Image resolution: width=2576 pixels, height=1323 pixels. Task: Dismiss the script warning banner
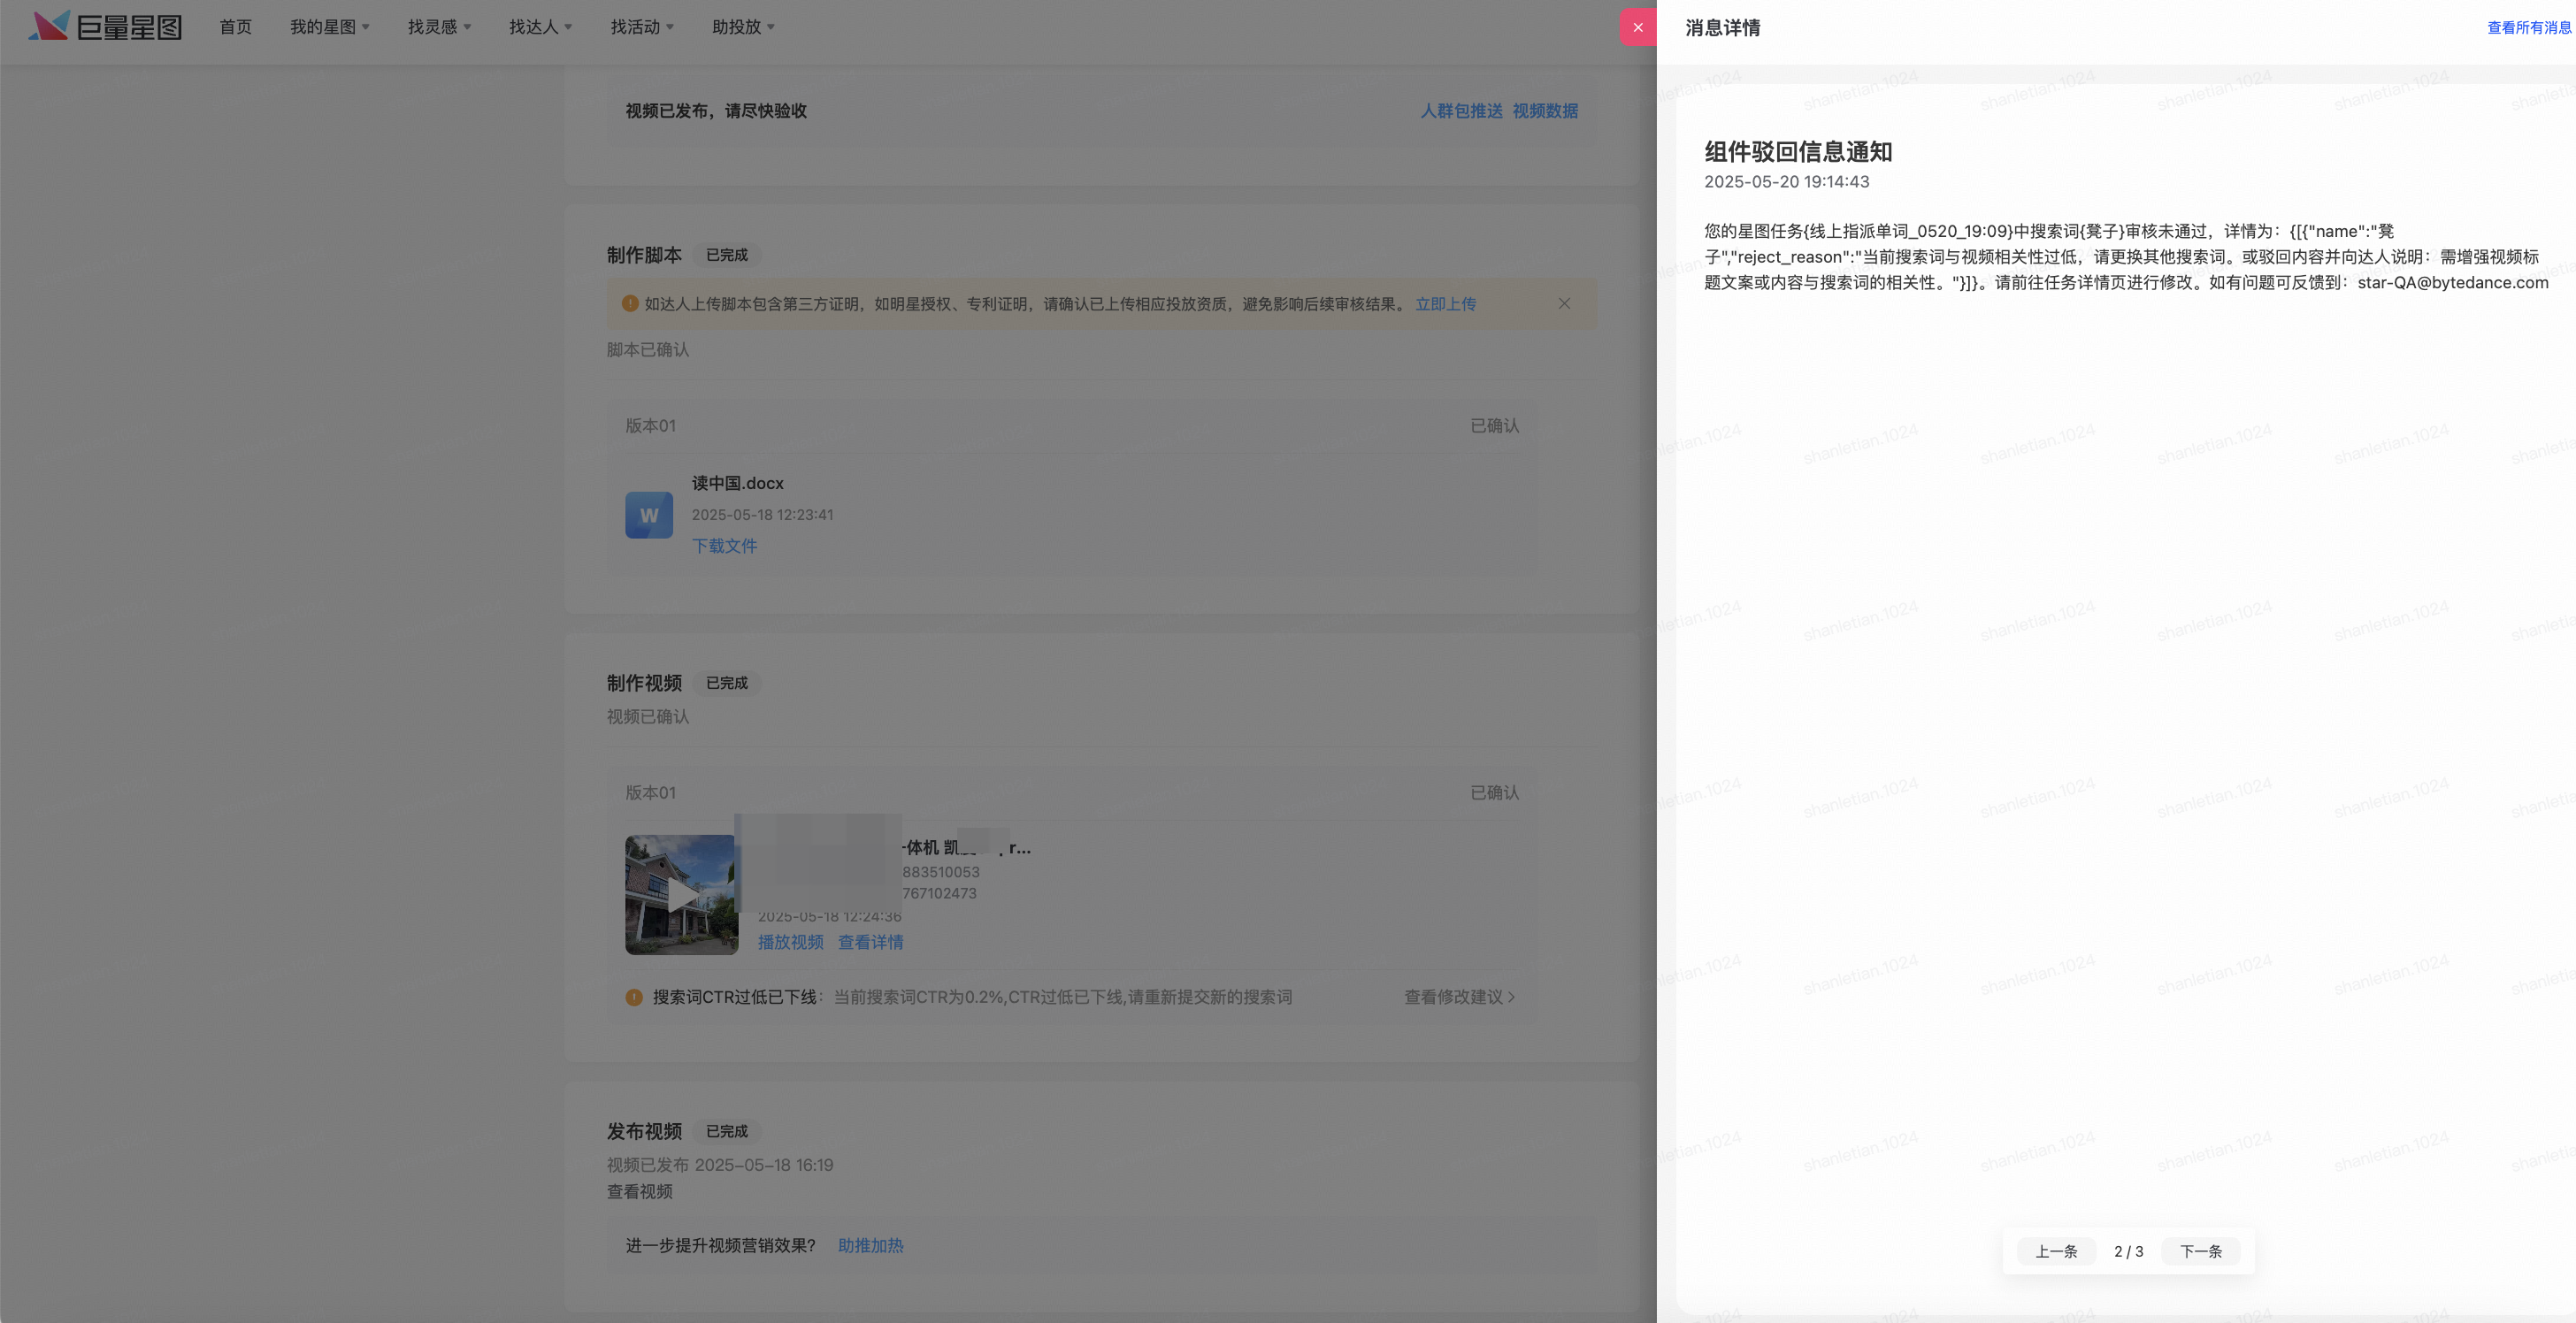pyautogui.click(x=1564, y=304)
